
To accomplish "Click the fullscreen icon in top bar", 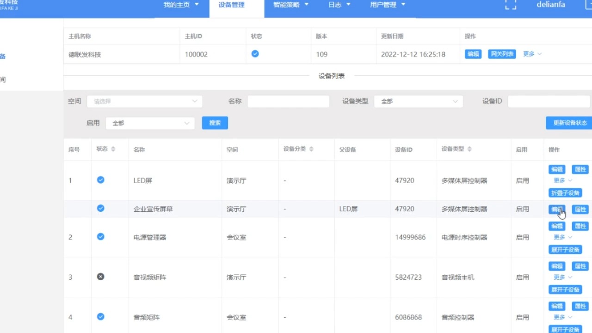I will [x=510, y=5].
